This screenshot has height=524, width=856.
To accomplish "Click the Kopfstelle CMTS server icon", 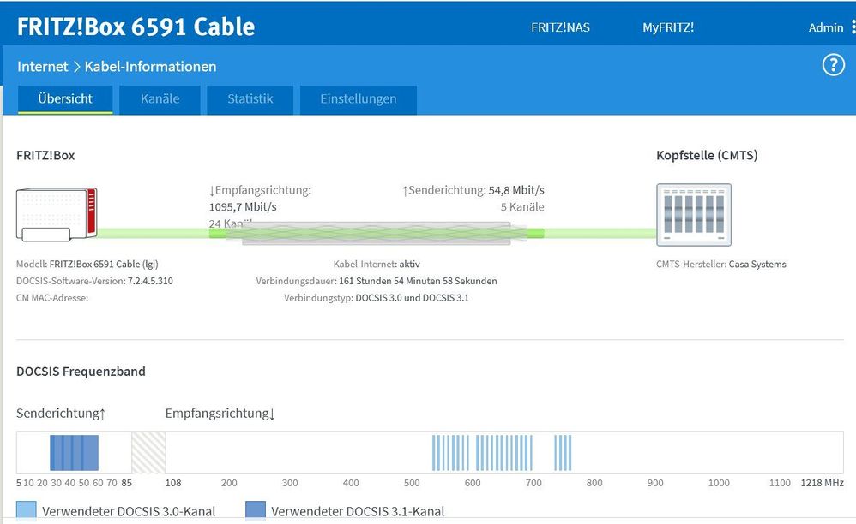I will 693,215.
